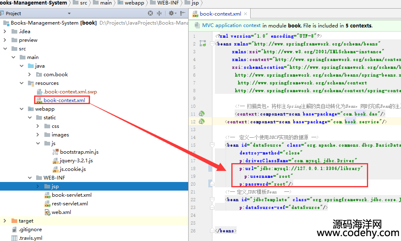Viewport: 401px width, 241px height.
Task: Click the collapse all icon in Project toolbar
Action: pos(159,13)
